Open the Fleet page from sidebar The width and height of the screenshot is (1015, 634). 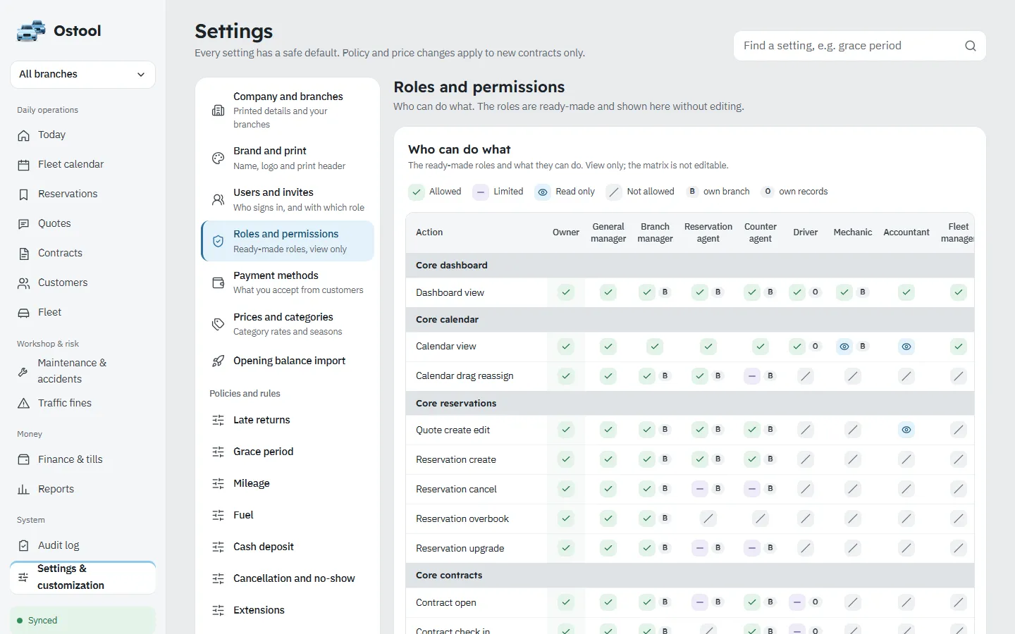[x=83, y=313]
